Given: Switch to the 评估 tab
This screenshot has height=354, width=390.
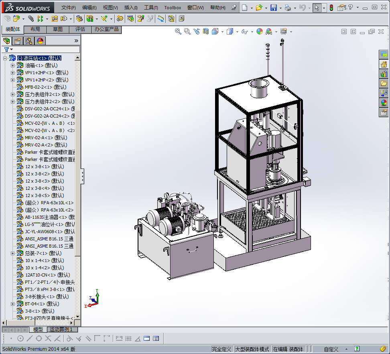Looking at the screenshot, I should coord(80,29).
